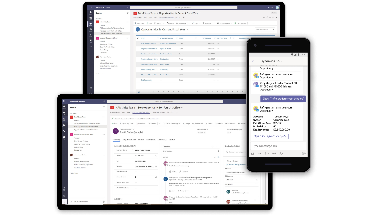The height and width of the screenshot is (216, 368).
Task: Tap the GIF icon in the phone composer
Action: pyautogui.click(x=259, y=154)
